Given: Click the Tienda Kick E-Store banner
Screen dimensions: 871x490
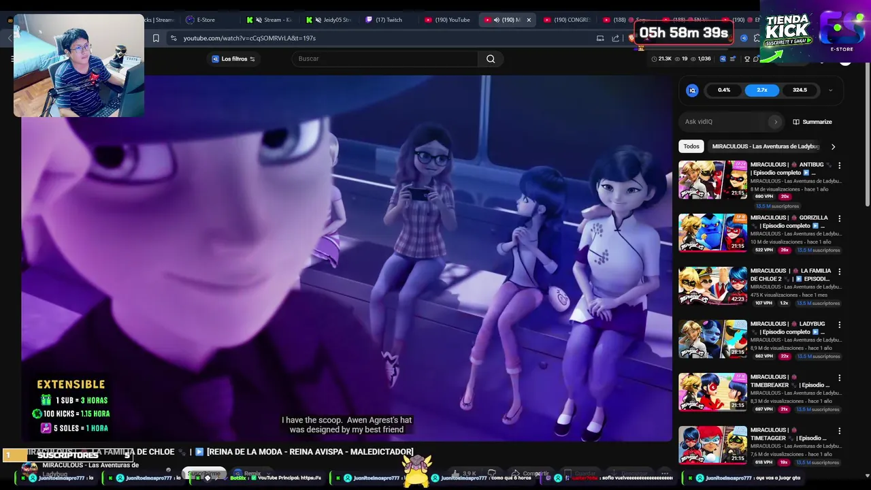Looking at the screenshot, I should pyautogui.click(x=815, y=31).
